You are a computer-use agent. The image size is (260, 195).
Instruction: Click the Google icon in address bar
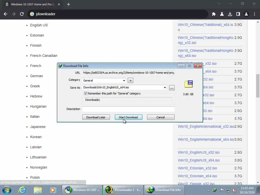(x=32, y=14)
